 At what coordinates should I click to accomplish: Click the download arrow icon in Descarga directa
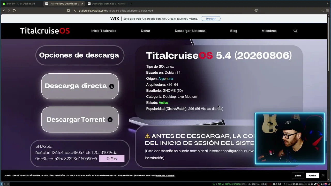click(112, 86)
